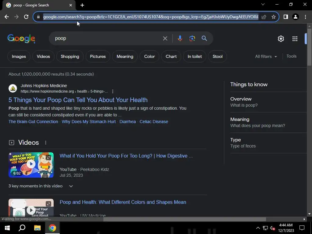Open Why Does My Stomach Hurt sublink
This screenshot has width=312, height=234.
coord(89,122)
